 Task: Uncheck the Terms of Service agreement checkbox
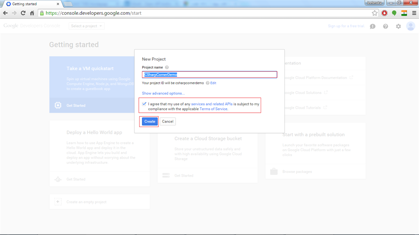pos(144,104)
